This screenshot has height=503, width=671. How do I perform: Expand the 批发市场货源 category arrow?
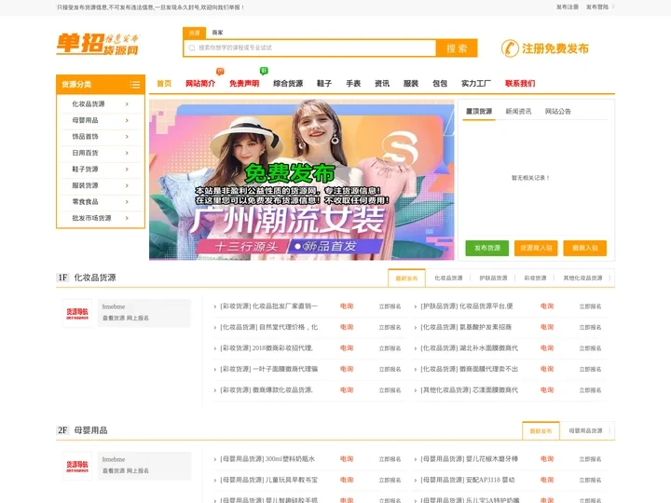[x=127, y=218]
